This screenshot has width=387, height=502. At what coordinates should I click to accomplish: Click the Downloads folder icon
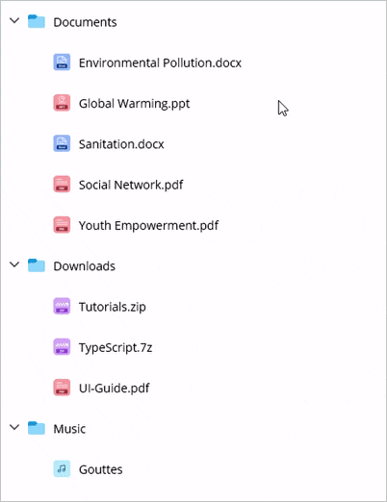pos(37,265)
